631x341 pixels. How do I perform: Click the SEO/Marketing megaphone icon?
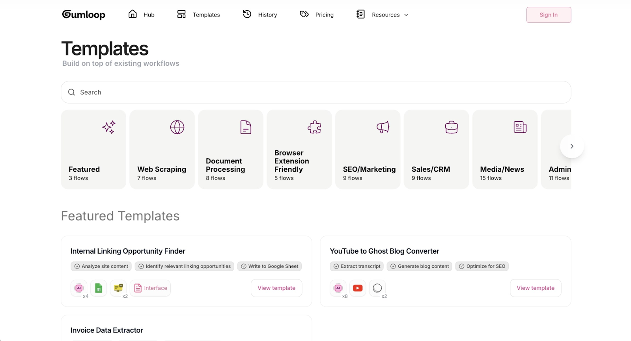pos(383,127)
